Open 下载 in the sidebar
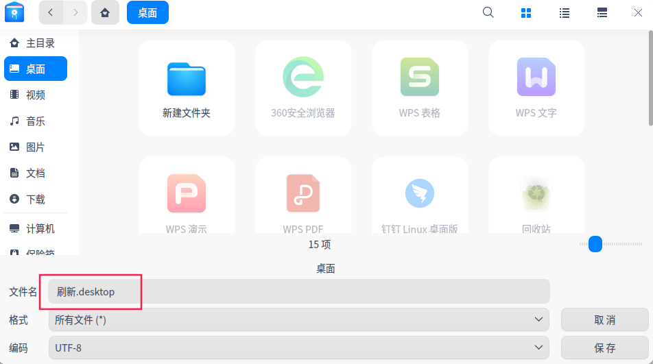The image size is (653, 364). point(36,199)
